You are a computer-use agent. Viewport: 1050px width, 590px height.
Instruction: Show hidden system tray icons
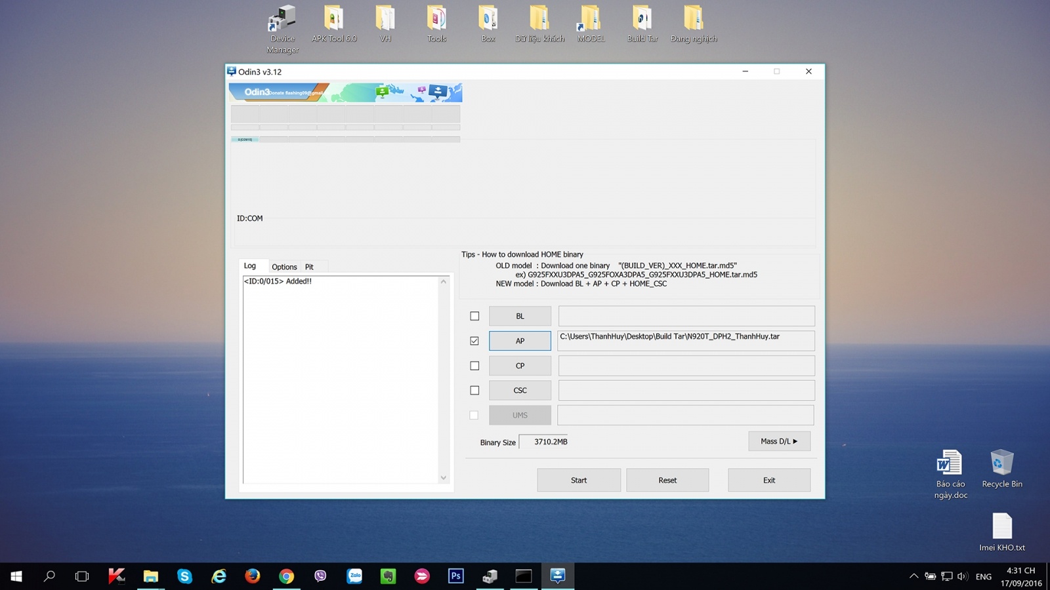pyautogui.click(x=913, y=576)
